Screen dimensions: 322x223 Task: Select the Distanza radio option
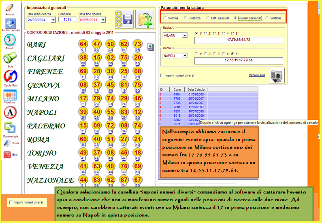(x=185, y=18)
